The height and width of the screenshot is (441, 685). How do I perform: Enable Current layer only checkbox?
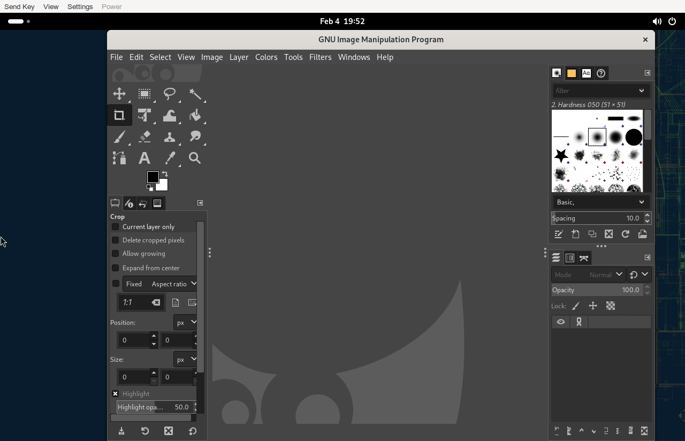[x=115, y=226]
